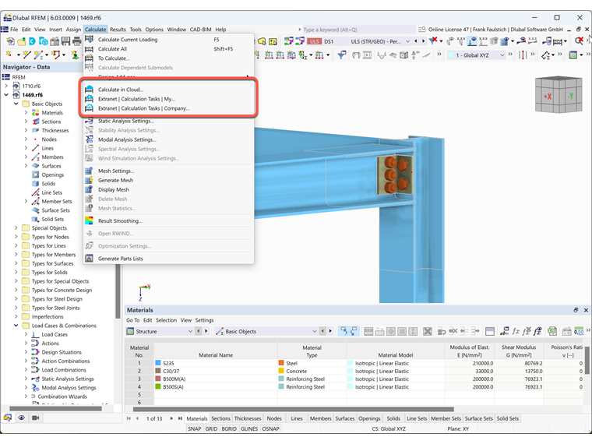Click Settings in the Materials panel menu
The height and width of the screenshot is (444, 592).
click(x=204, y=320)
